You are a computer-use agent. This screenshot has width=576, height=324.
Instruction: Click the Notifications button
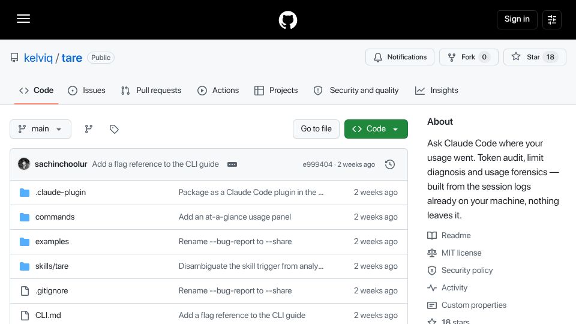(400, 57)
